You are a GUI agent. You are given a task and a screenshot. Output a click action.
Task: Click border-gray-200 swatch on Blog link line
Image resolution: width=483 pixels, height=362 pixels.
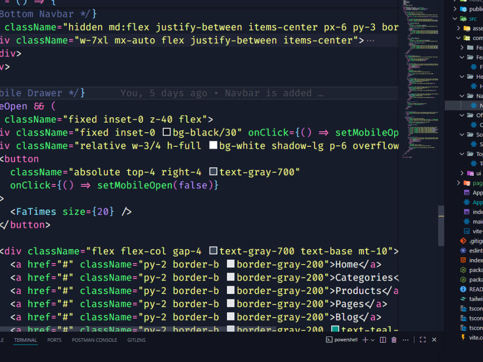pyautogui.click(x=231, y=317)
